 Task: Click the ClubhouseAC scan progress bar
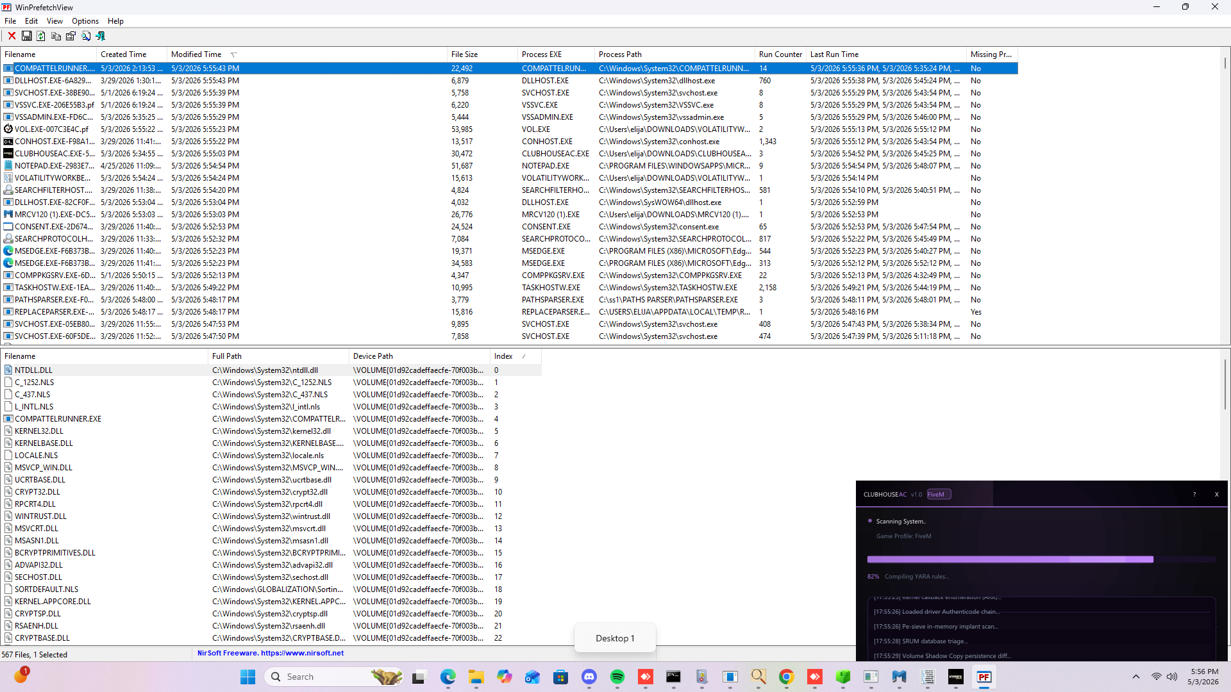[x=1041, y=559]
